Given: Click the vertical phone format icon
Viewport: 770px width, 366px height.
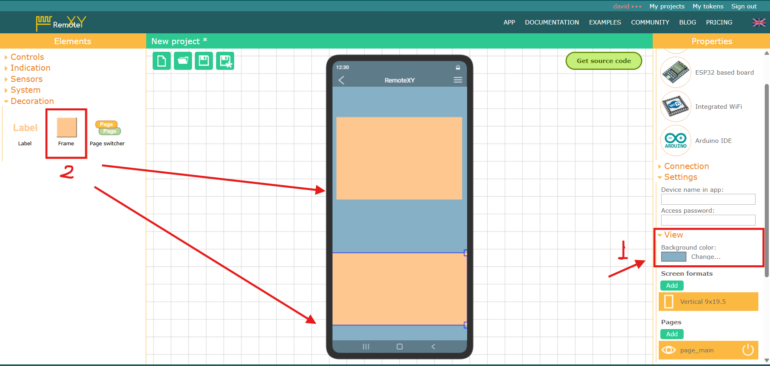Looking at the screenshot, I should click(x=669, y=302).
